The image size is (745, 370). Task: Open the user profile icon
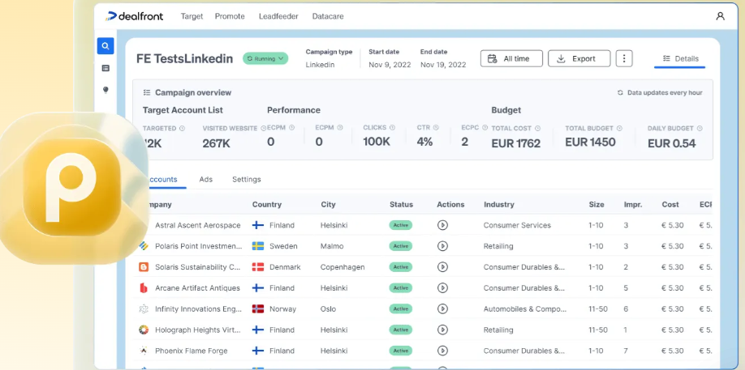click(x=720, y=16)
